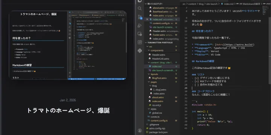Open the Remote Explorer view

[140, 34]
